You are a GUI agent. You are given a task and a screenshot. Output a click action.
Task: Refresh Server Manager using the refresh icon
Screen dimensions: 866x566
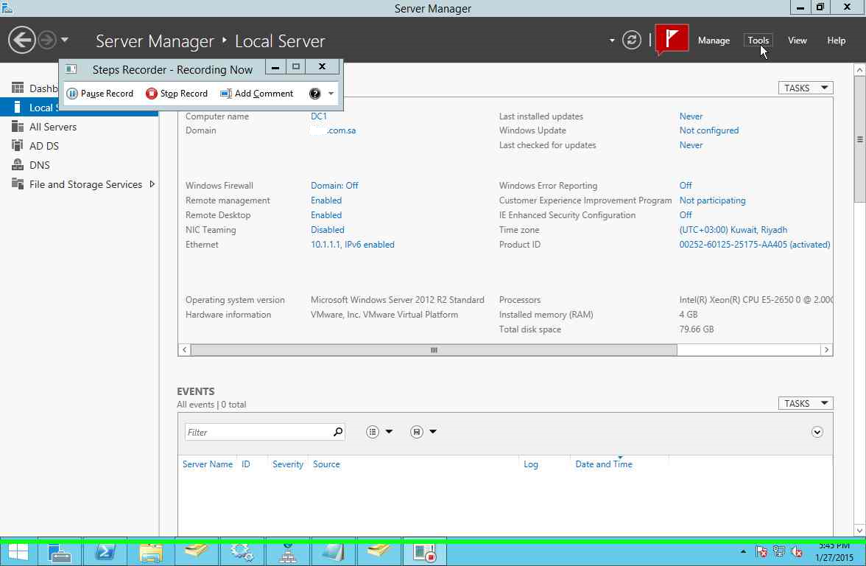click(631, 40)
